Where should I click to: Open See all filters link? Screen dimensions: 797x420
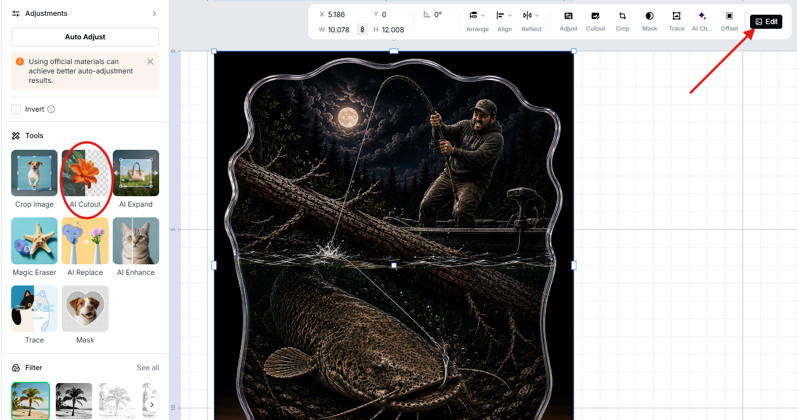(148, 368)
